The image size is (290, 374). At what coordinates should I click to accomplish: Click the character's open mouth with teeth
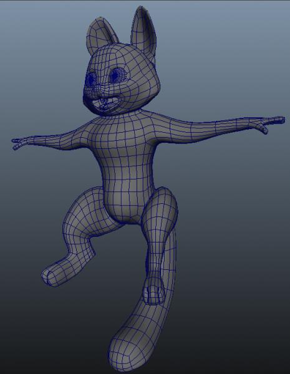pyautogui.click(x=105, y=104)
